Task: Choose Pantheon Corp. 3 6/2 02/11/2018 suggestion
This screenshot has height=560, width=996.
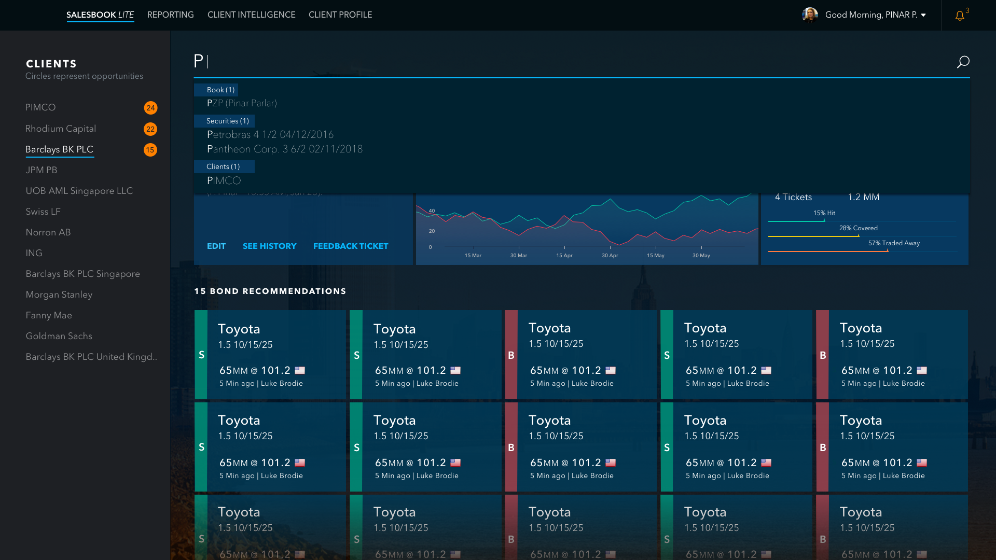Action: coord(285,149)
